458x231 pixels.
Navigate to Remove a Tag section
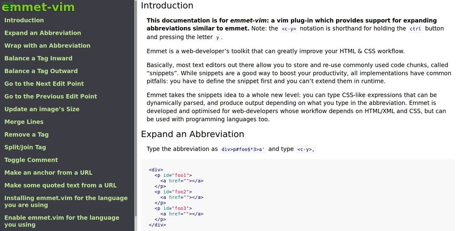[26, 135]
